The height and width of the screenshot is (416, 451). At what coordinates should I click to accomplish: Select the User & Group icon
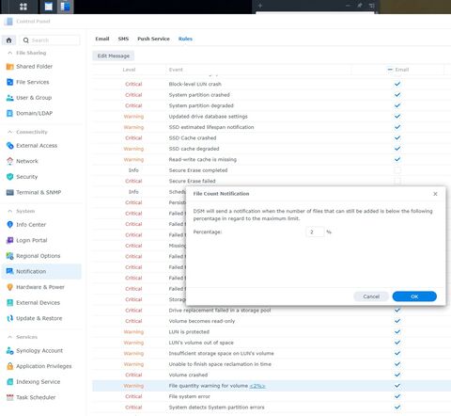pyautogui.click(x=10, y=98)
